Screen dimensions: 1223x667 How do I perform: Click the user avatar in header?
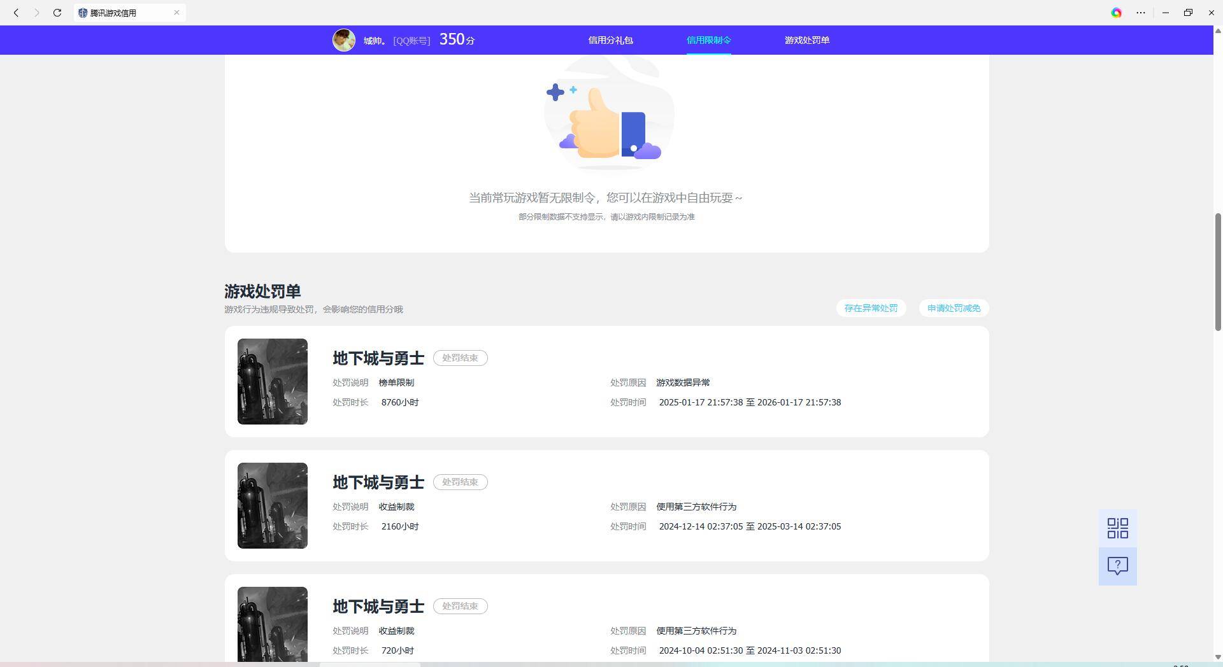[x=343, y=40]
